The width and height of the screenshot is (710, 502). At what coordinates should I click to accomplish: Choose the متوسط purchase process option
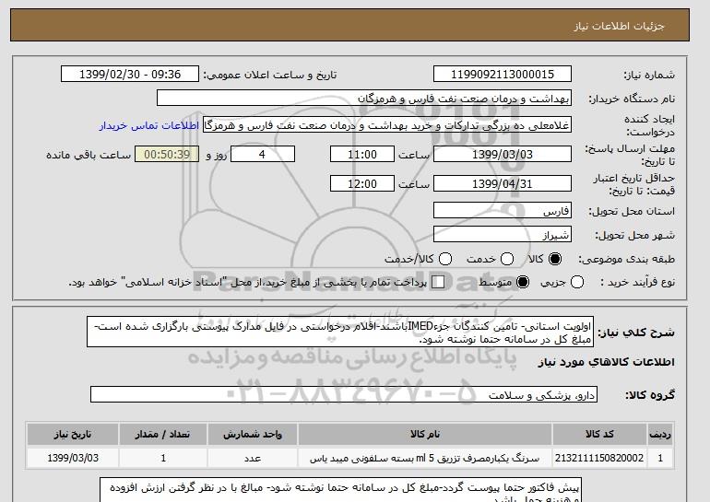(523, 282)
